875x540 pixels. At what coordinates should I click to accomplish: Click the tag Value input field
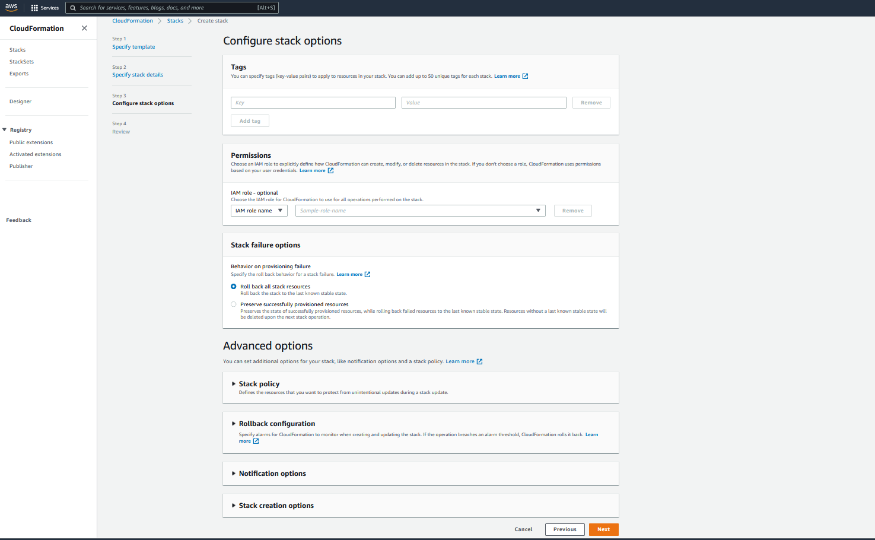pos(484,103)
